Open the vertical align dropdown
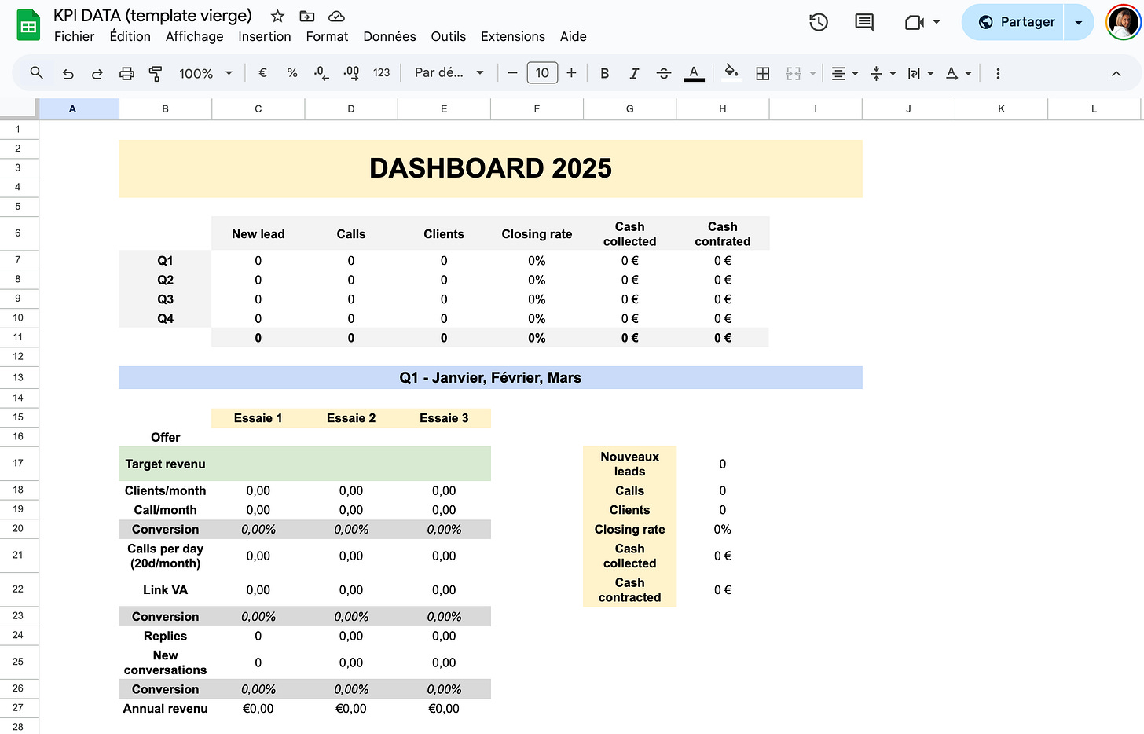 pyautogui.click(x=883, y=73)
